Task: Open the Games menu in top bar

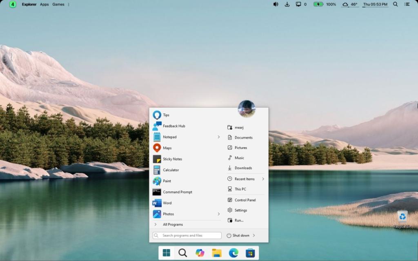Action: coord(58,4)
